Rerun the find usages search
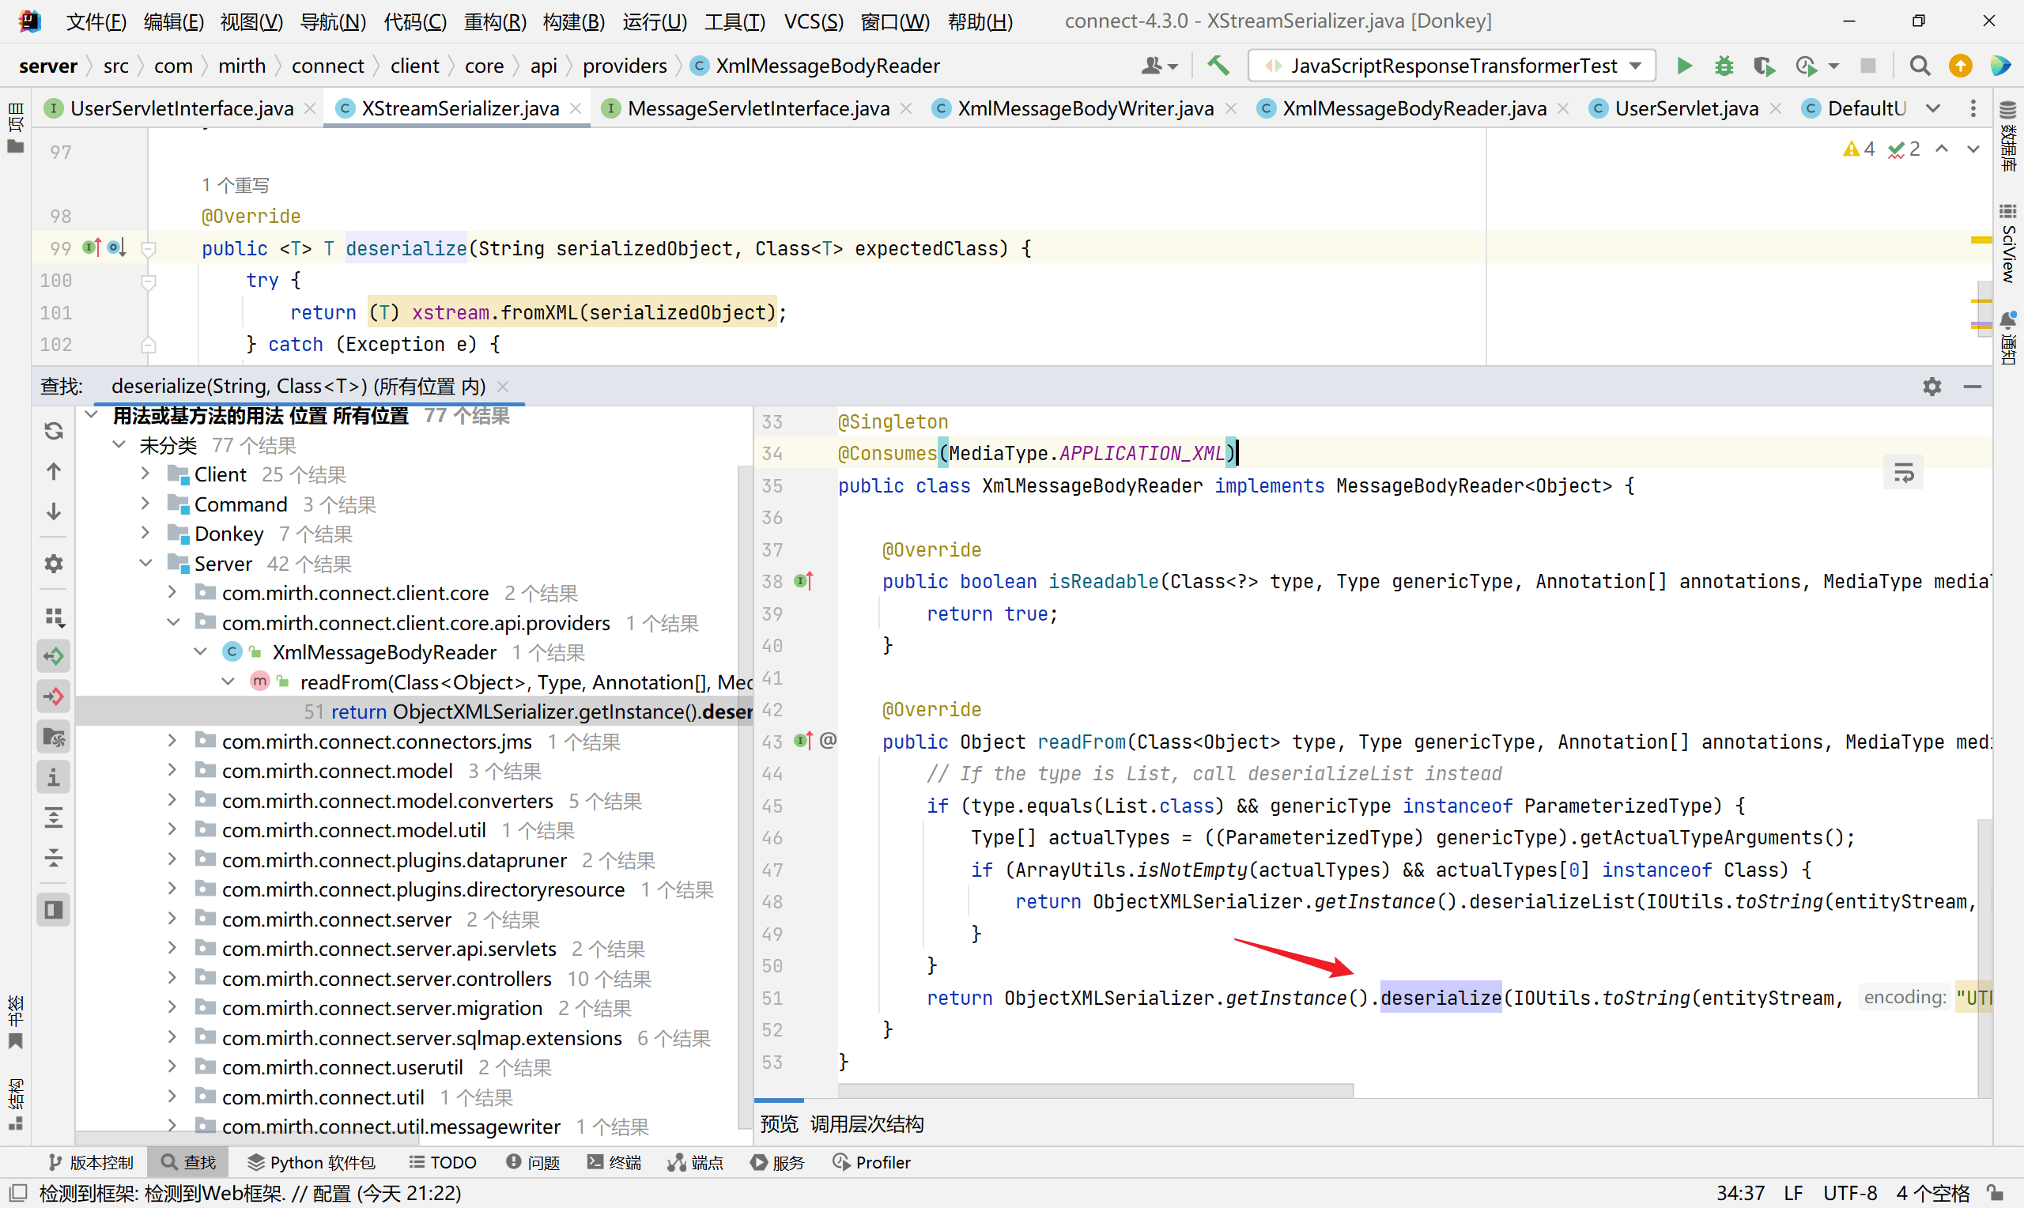This screenshot has height=1208, width=2024. coord(54,431)
